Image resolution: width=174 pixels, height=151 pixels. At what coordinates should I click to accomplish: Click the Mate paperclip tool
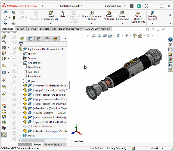pyautogui.click(x=63, y=14)
